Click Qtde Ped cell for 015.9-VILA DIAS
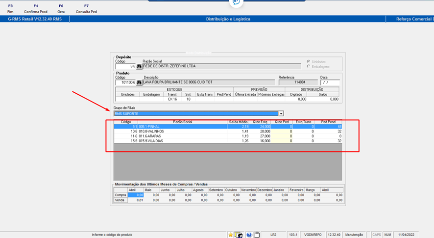Image resolution: width=434 pixels, height=238 pixels. [282, 141]
